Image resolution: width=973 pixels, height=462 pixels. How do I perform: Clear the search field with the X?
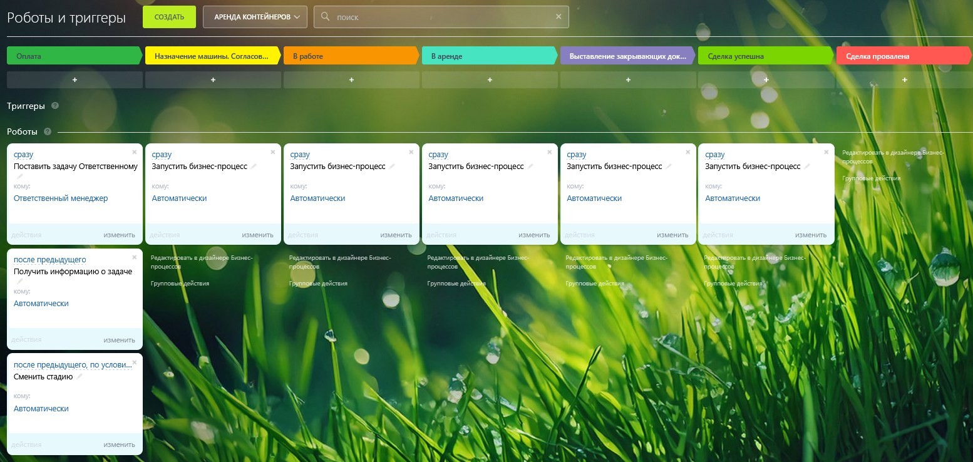coord(559,17)
